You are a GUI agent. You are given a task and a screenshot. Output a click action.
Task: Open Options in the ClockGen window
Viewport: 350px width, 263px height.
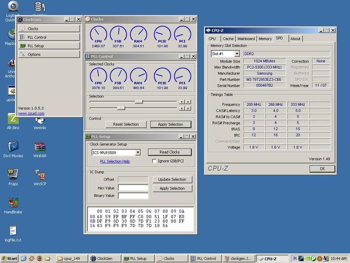point(49,54)
